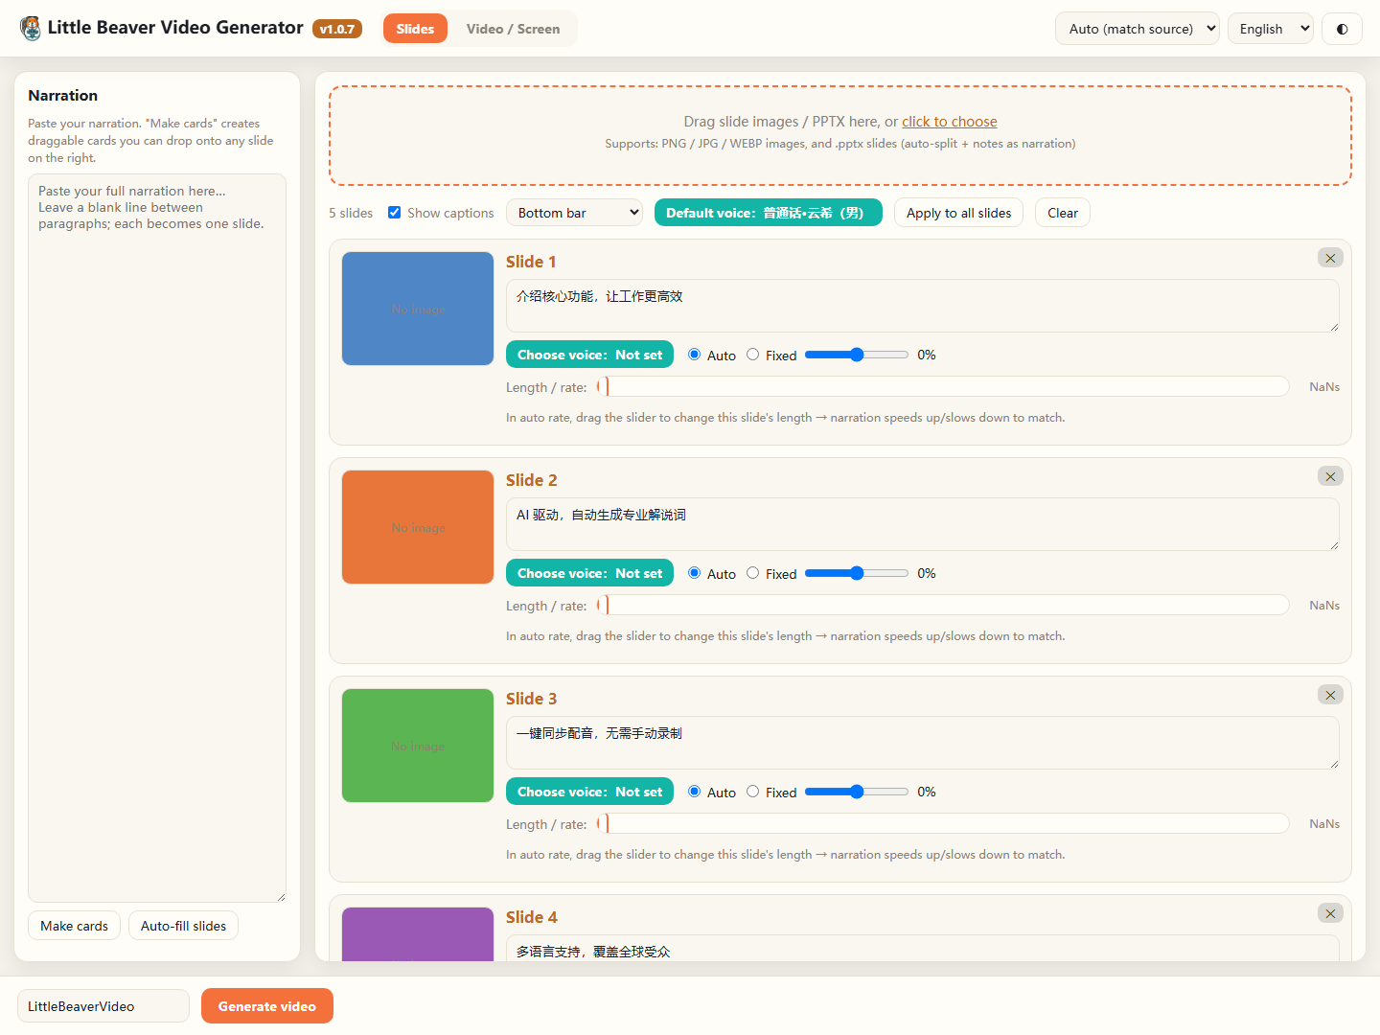Switch to the Slides tab
The image size is (1380, 1035).
pos(415,29)
